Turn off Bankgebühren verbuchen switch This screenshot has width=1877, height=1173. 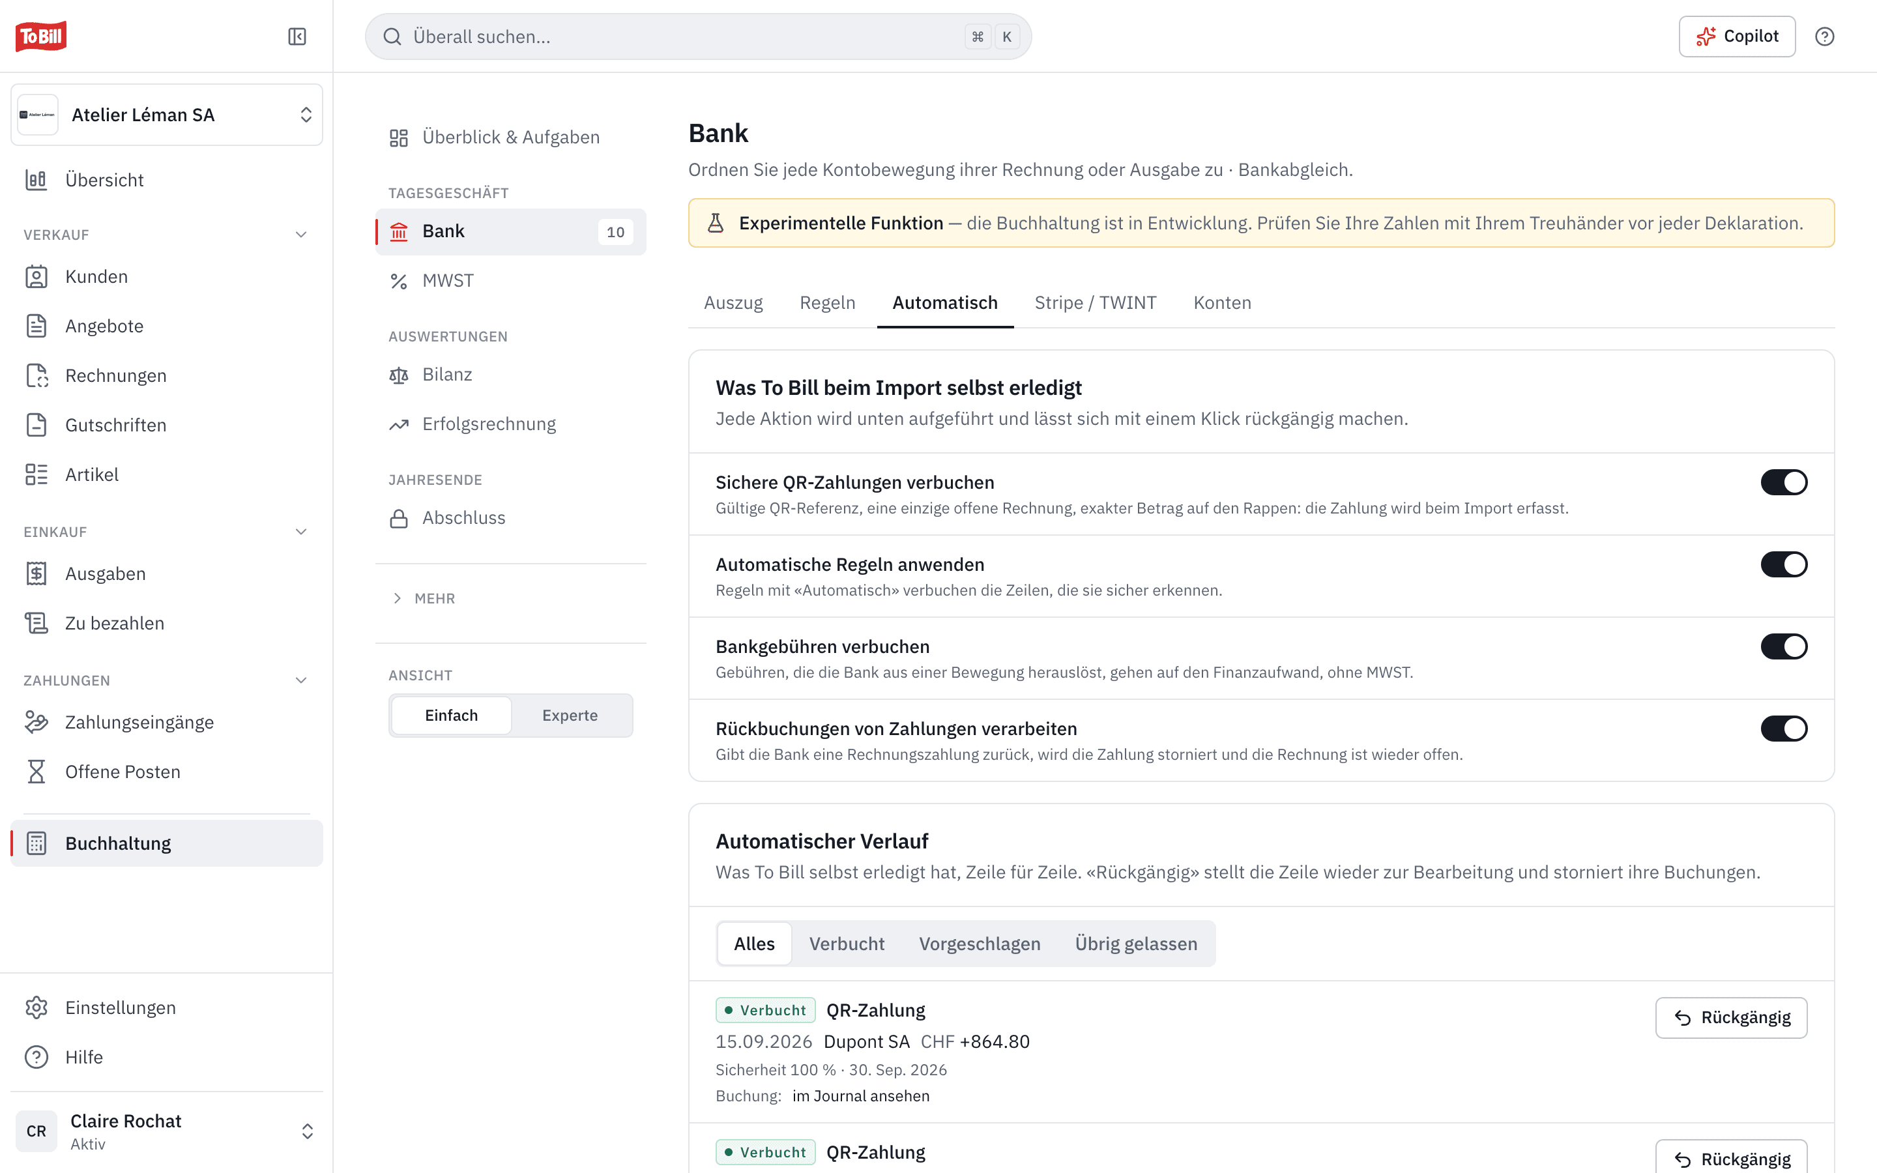click(1783, 647)
